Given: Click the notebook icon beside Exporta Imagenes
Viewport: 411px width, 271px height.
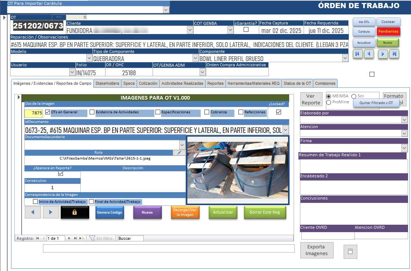Looking at the screenshot, I should (350, 251).
